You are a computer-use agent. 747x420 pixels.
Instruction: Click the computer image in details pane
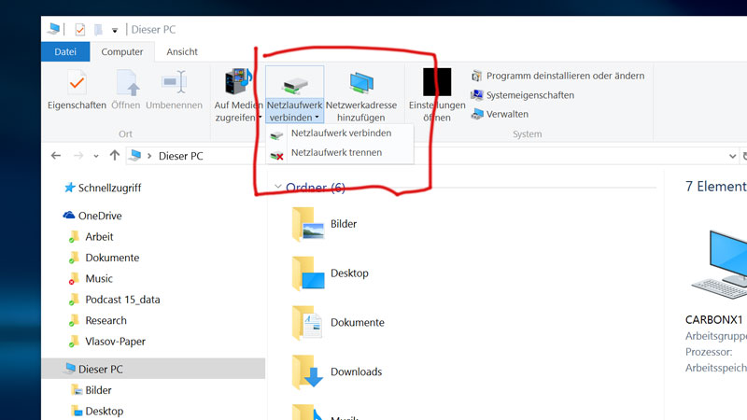719,264
